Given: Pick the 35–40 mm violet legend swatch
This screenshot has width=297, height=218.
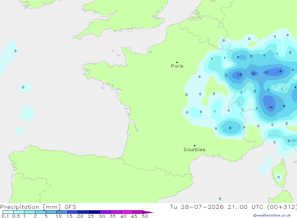Looking at the screenshot, I should [116, 212].
